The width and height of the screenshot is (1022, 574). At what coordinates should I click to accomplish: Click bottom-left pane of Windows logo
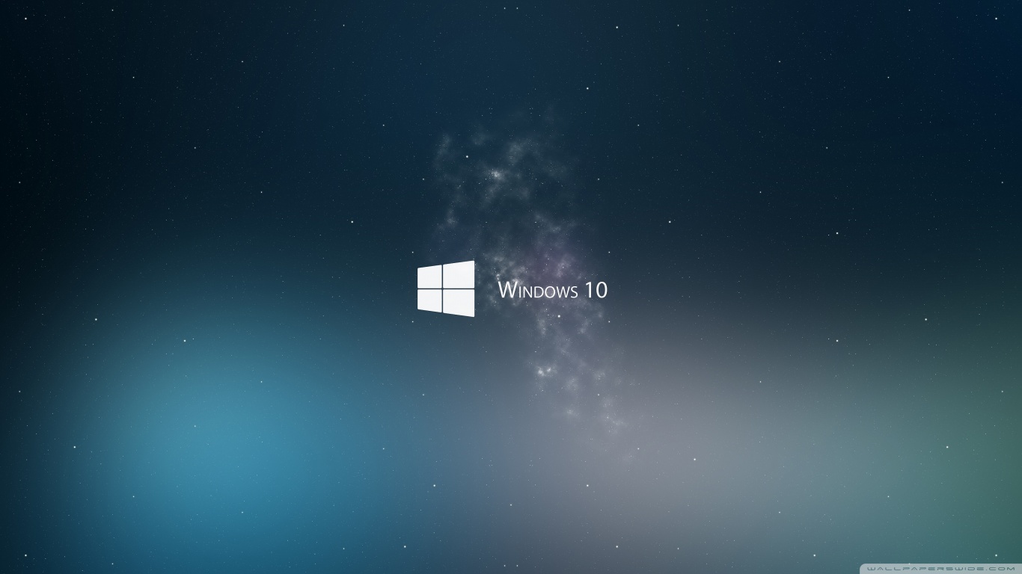[430, 300]
